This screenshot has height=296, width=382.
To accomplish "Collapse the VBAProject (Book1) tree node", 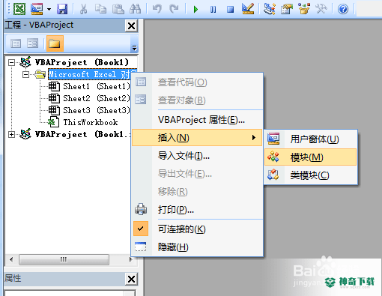I will (11, 62).
